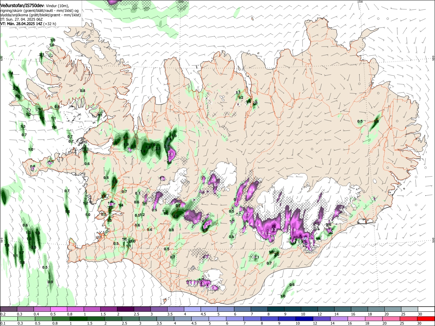Pick the pale lilac 5 swatch in rain scale
The height and width of the screenshot is (326, 435).
(217, 319)
